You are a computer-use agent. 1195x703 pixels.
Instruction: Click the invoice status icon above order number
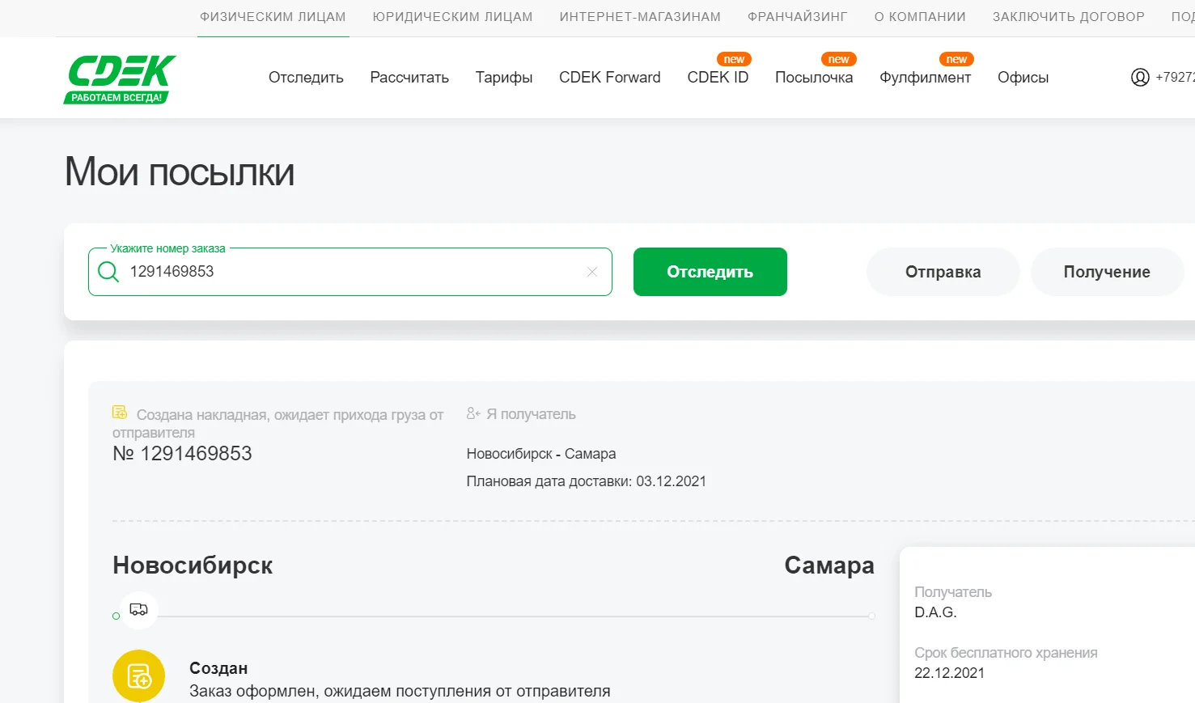(x=120, y=413)
